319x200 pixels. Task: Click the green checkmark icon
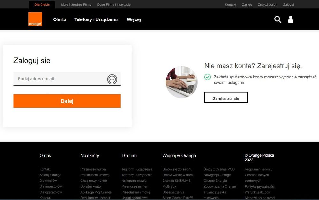(208, 77)
